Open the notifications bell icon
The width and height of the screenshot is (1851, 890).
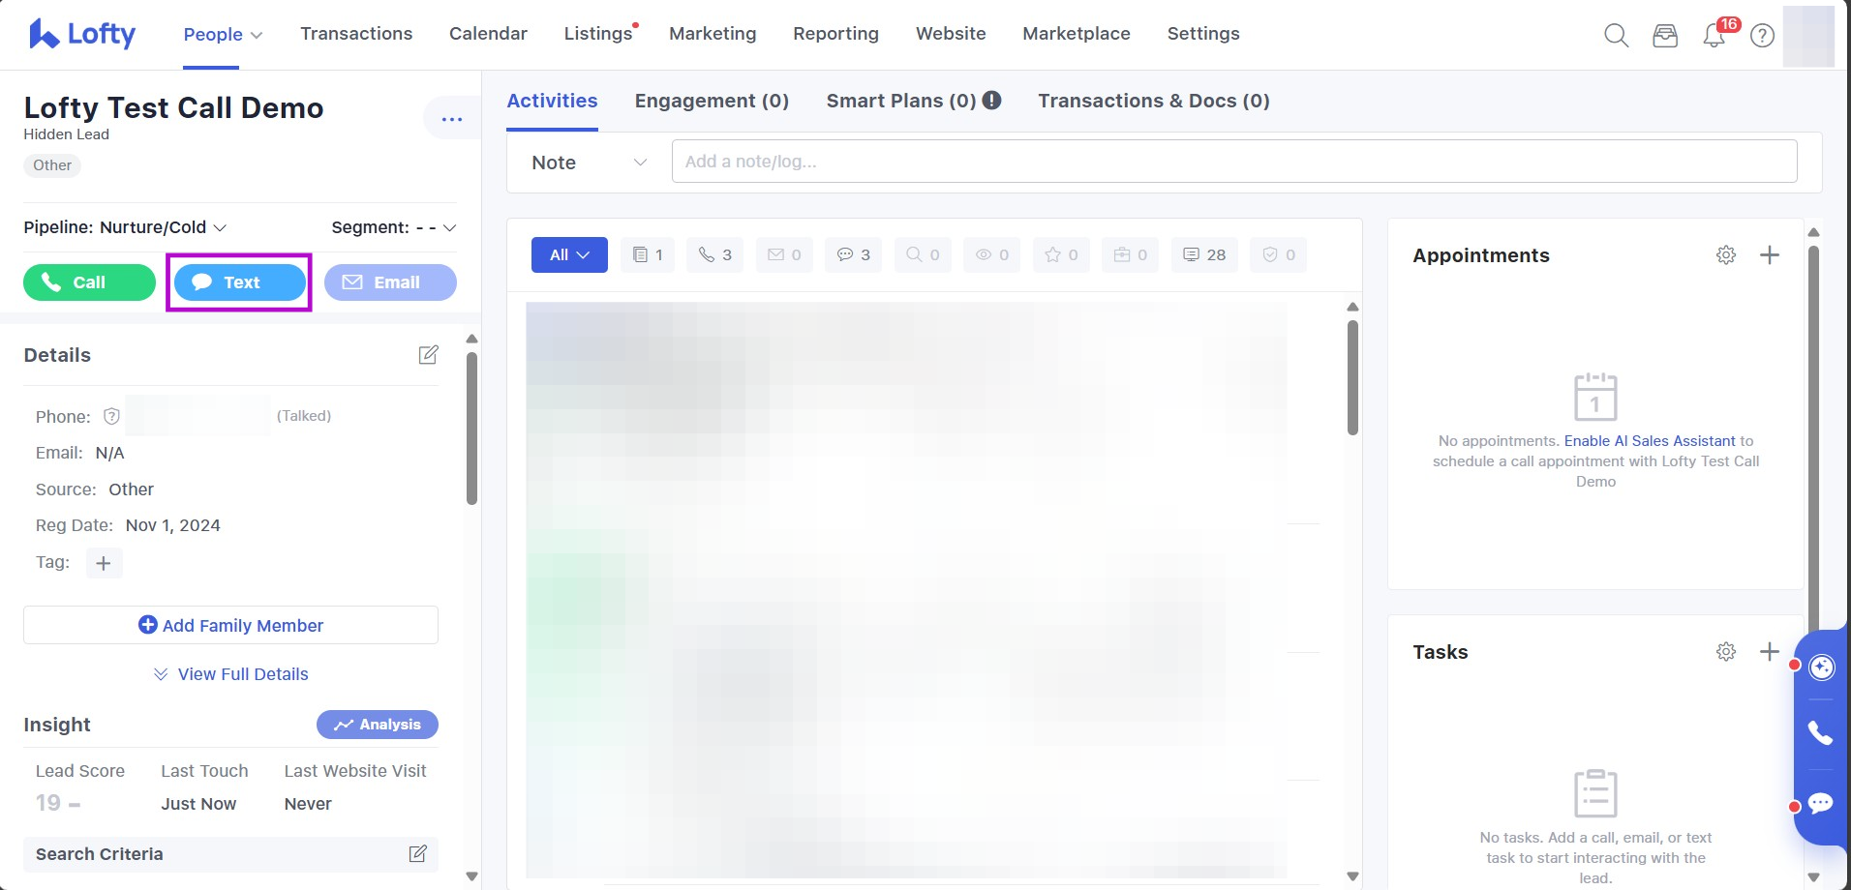click(x=1714, y=36)
